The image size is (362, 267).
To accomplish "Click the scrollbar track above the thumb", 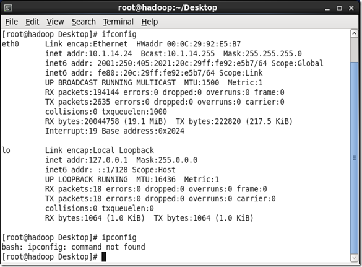I will click(x=354, y=50).
